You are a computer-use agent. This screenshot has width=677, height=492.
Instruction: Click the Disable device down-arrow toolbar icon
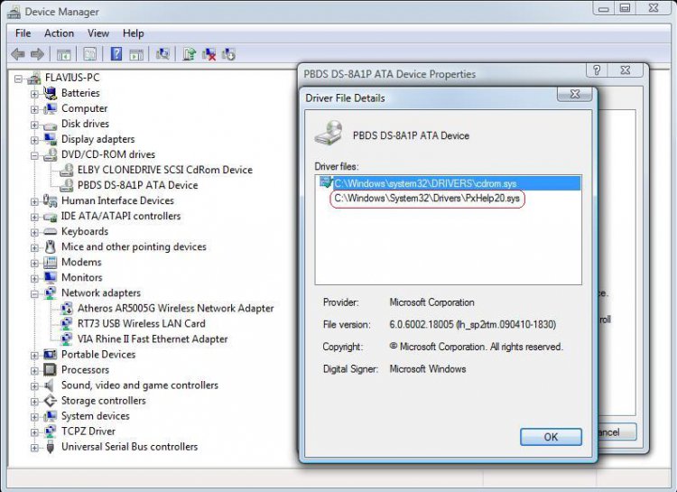228,54
